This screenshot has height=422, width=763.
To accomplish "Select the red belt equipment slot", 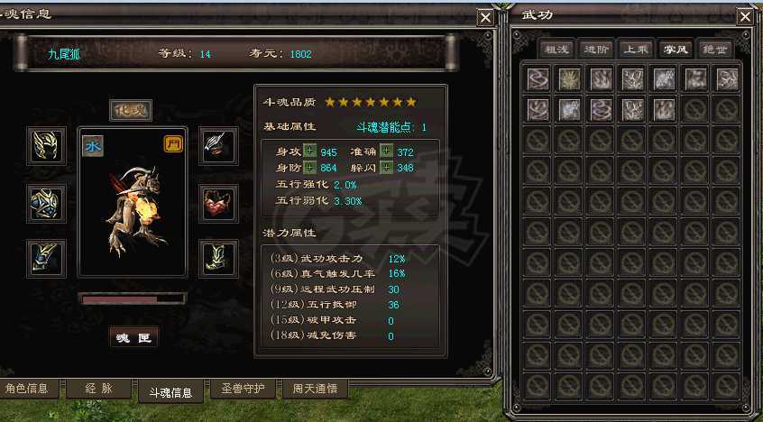I will [x=218, y=204].
